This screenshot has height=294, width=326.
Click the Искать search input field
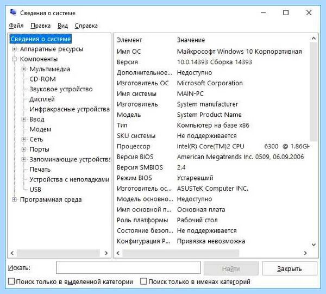(128, 267)
